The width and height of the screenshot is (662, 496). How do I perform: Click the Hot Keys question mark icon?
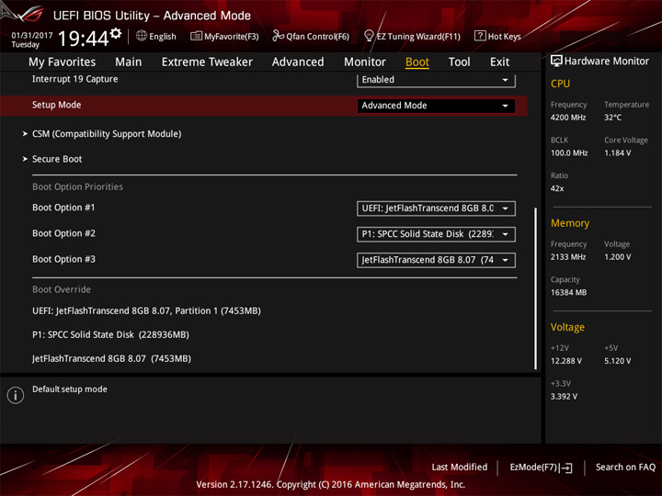[480, 36]
